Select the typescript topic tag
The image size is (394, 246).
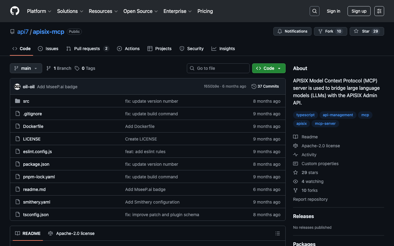pos(305,115)
